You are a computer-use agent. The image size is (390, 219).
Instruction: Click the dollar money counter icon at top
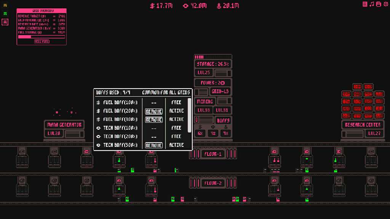coord(152,6)
